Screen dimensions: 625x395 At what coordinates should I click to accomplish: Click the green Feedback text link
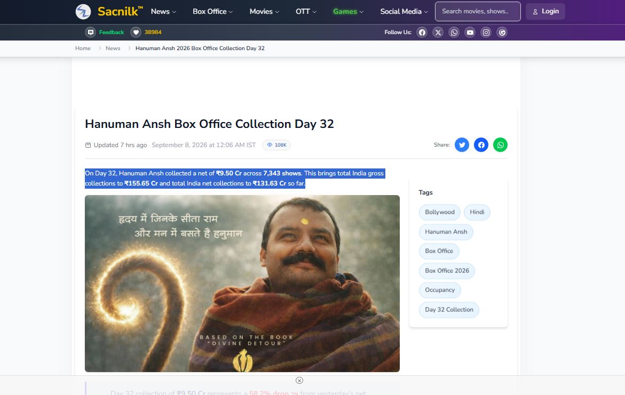pos(111,33)
